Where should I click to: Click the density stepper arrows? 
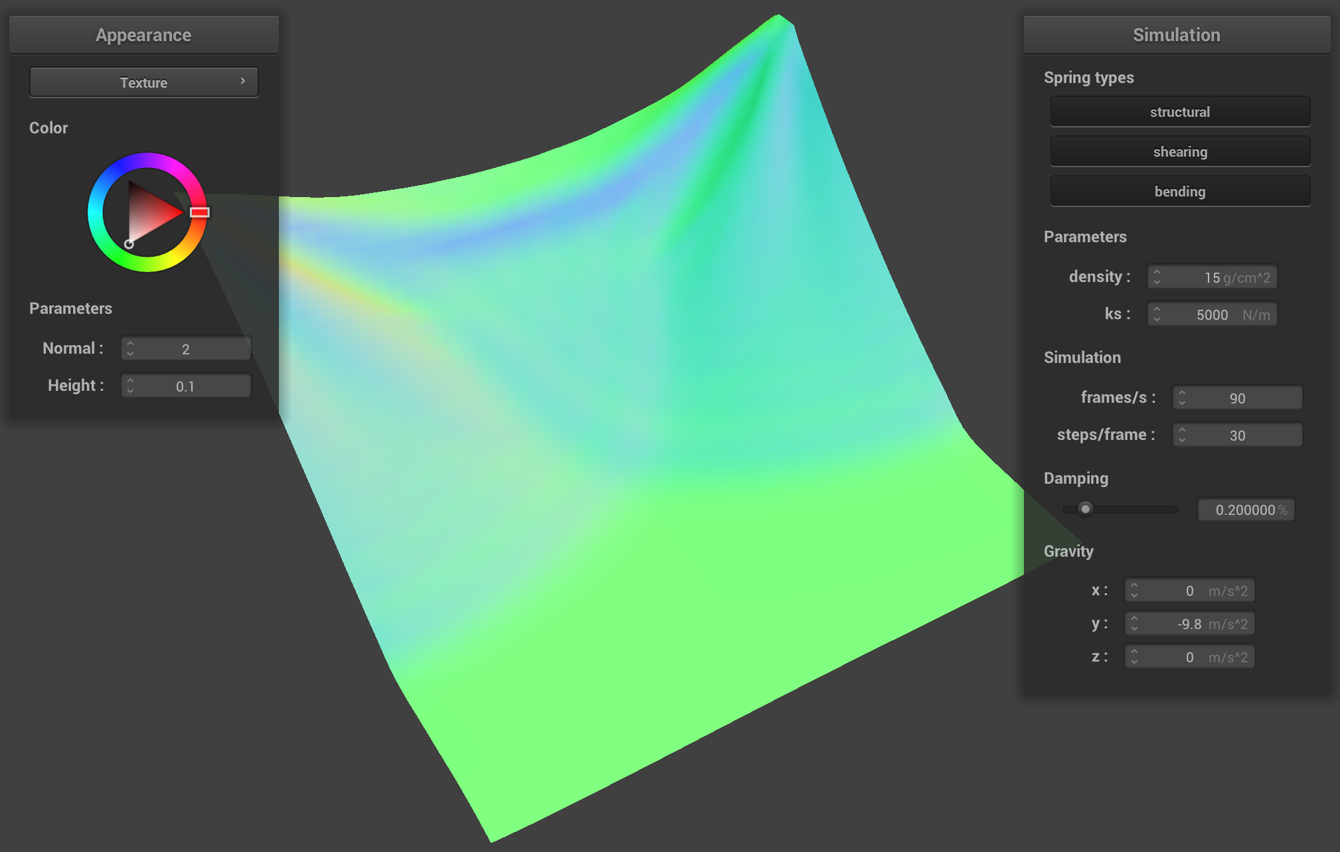click(x=1157, y=277)
